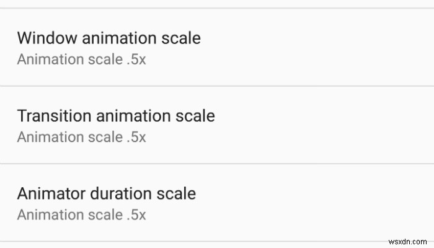Open the Window animation scale setting
434x248 pixels.
(x=217, y=48)
